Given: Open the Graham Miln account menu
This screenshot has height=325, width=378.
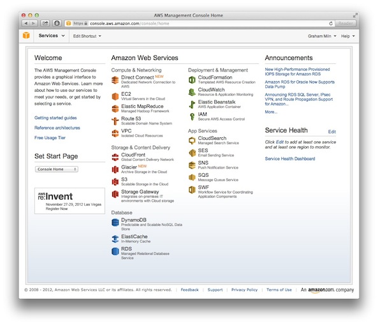Looking at the screenshot, I should point(322,36).
